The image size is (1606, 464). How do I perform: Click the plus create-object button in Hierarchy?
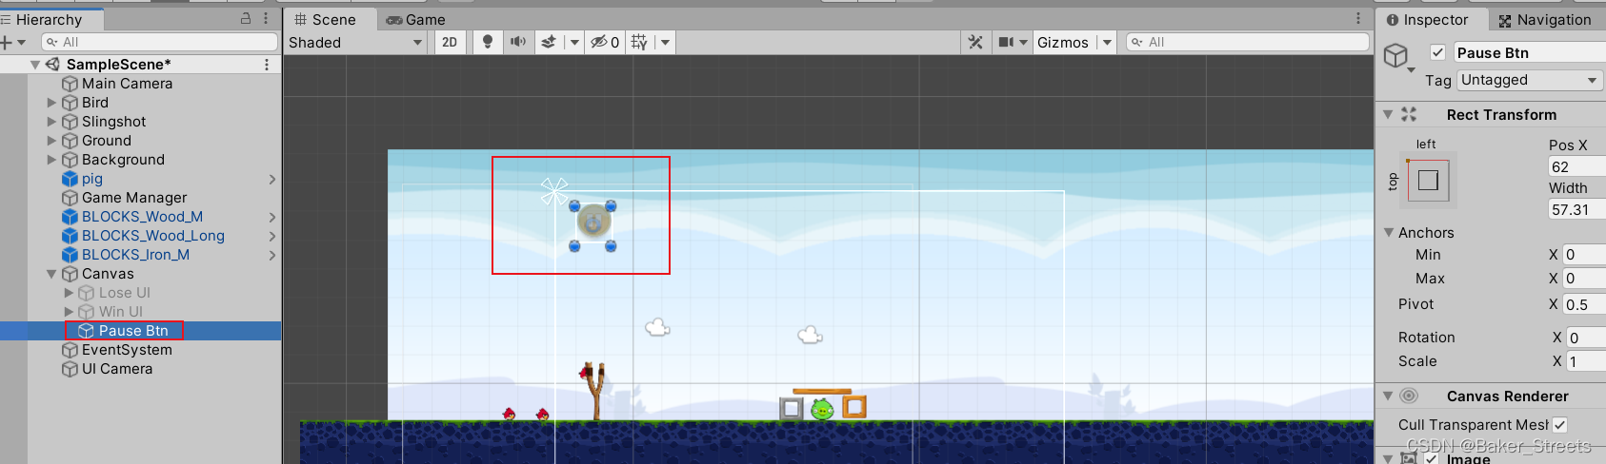[7, 42]
